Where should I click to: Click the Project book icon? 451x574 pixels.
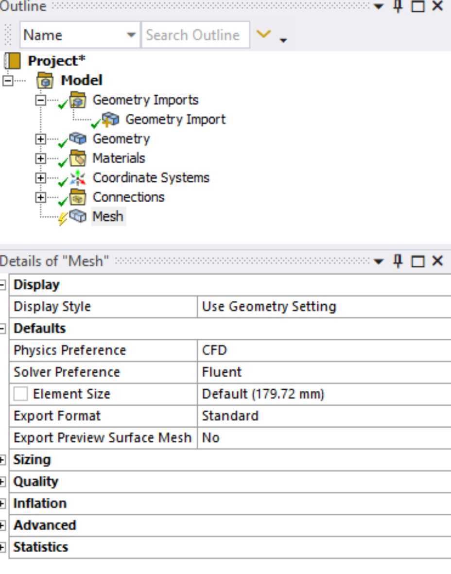(x=12, y=61)
